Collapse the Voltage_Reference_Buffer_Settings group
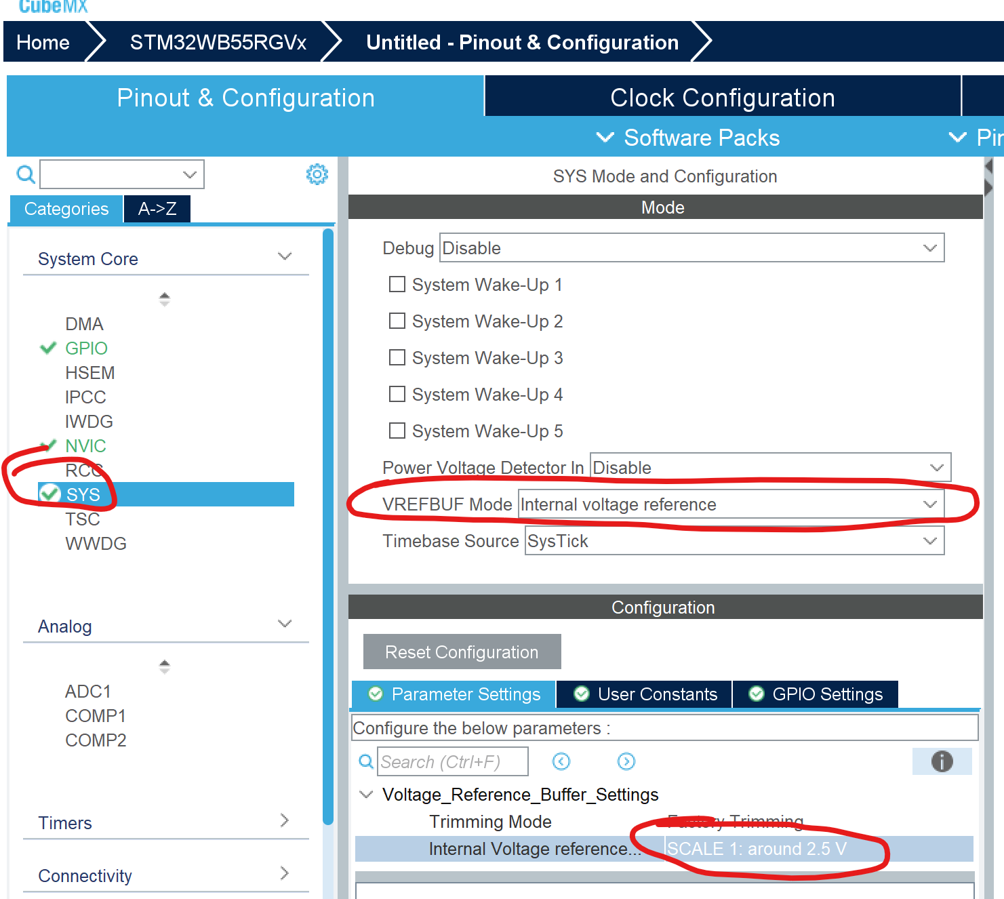This screenshot has height=899, width=1004. [x=366, y=794]
